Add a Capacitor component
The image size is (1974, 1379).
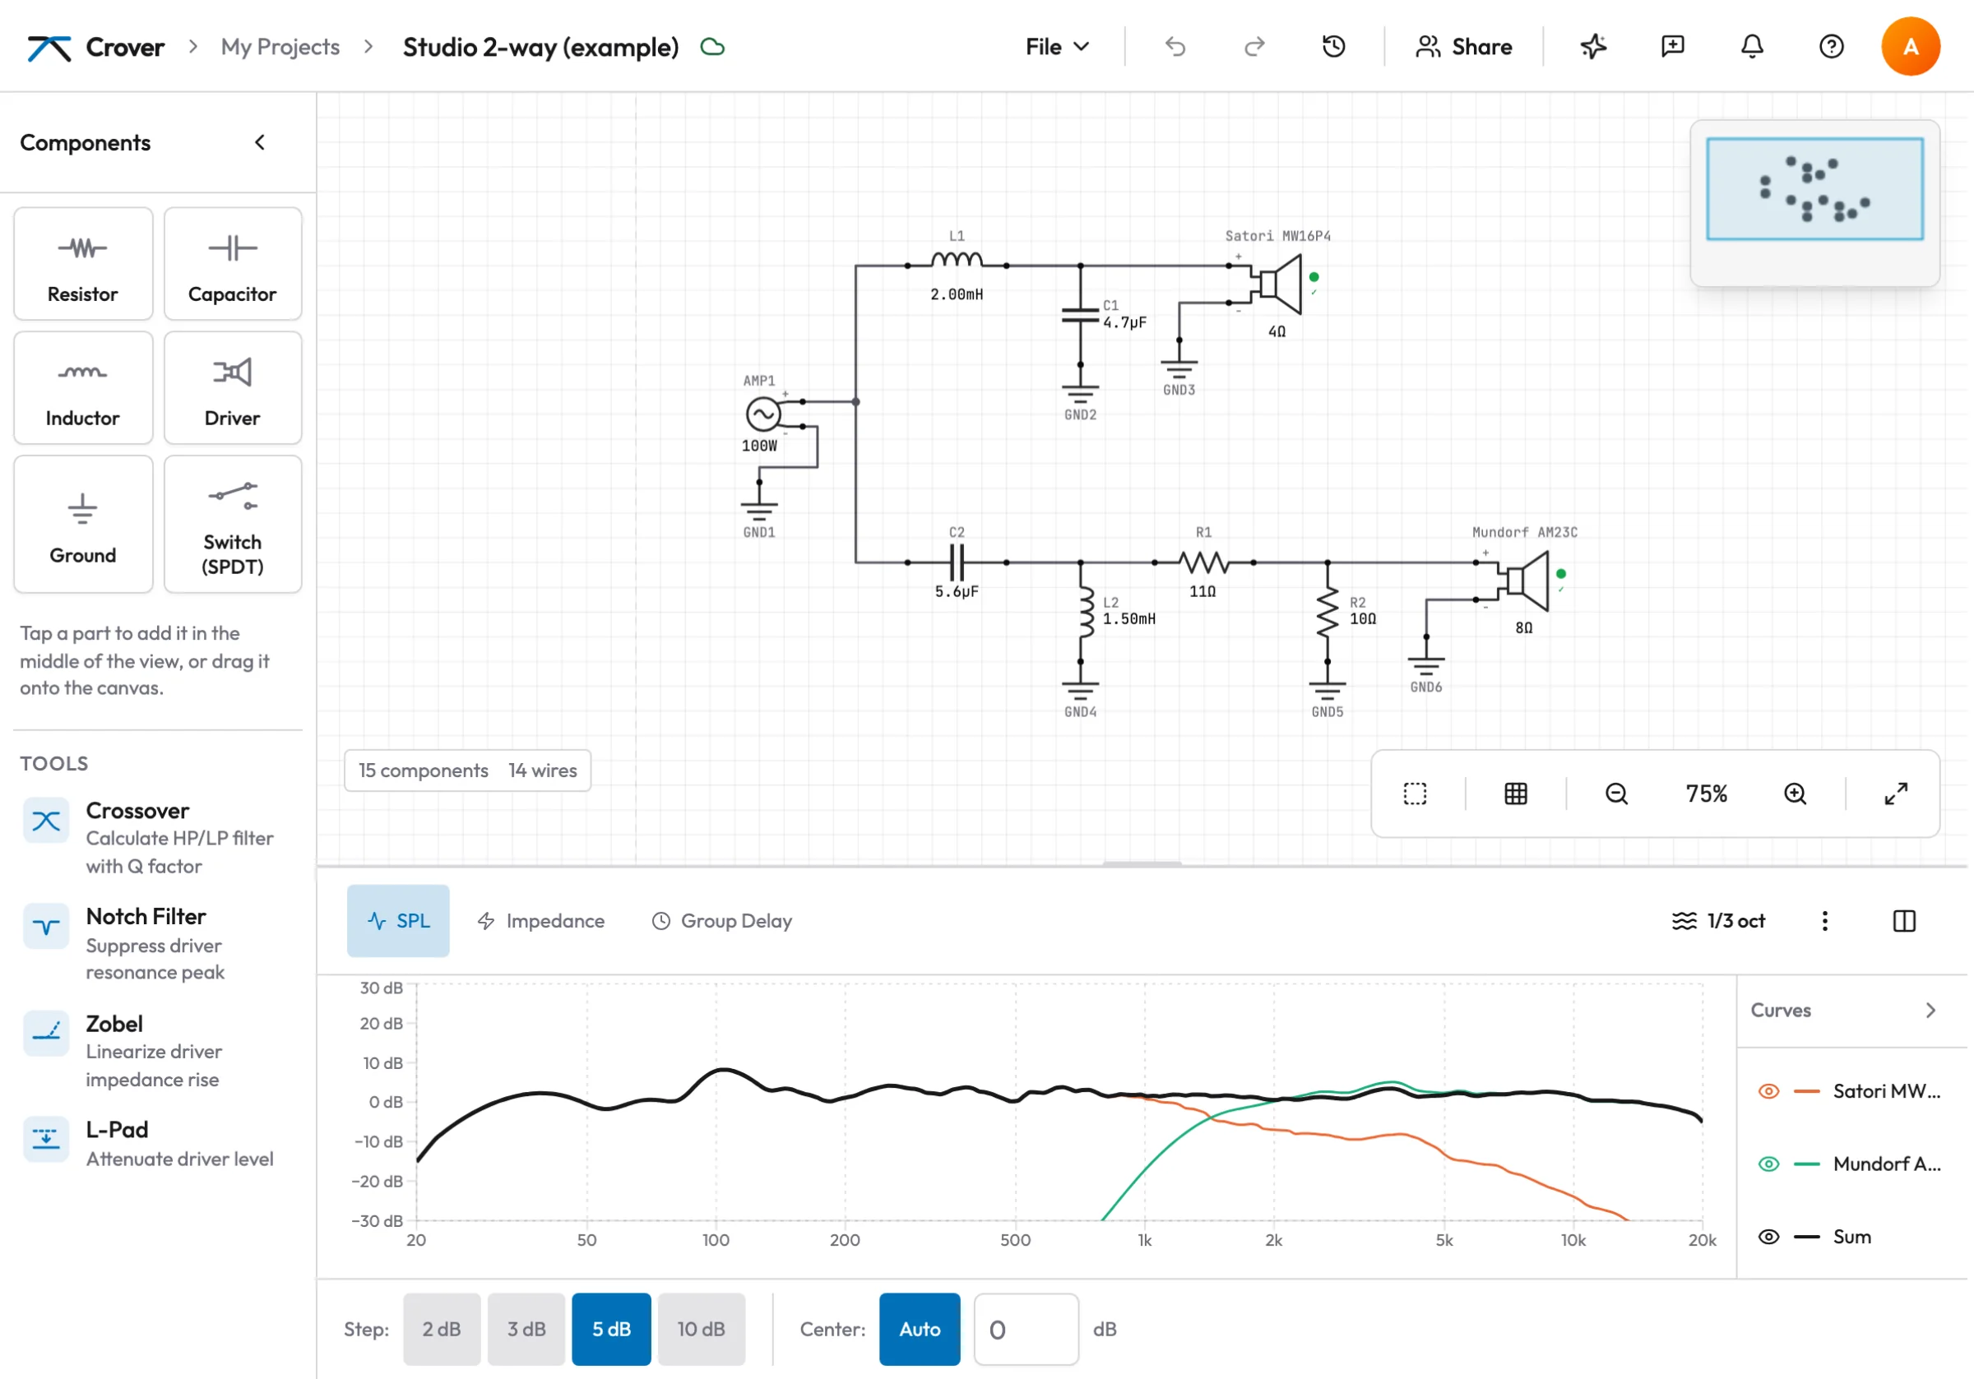coord(233,264)
